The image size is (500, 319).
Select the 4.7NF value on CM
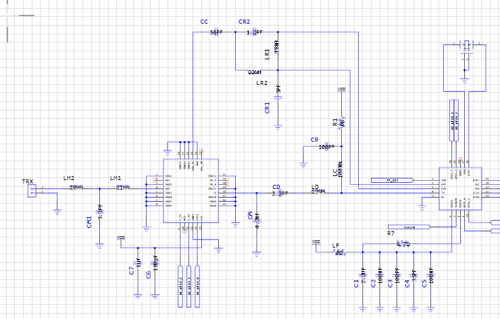click(258, 220)
